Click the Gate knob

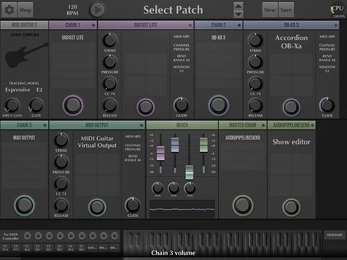pyautogui.click(x=36, y=105)
